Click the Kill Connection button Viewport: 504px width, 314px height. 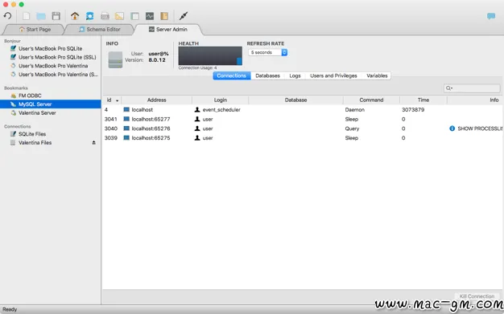point(477,296)
